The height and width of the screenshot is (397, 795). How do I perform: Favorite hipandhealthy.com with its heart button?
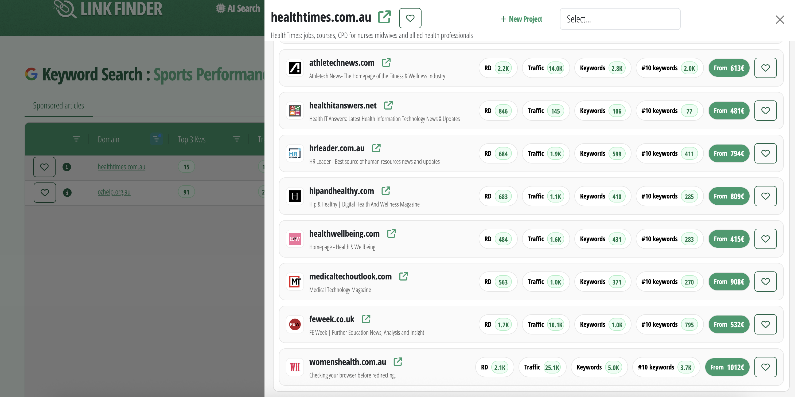(765, 196)
